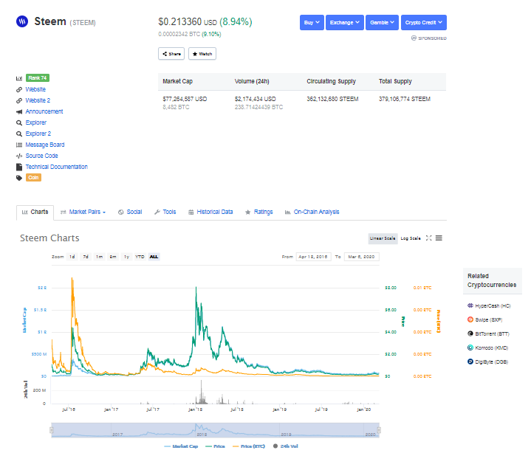Screen dimensions: 531x453
Task: Click the left handle of range navigator
Action: [x=52, y=430]
